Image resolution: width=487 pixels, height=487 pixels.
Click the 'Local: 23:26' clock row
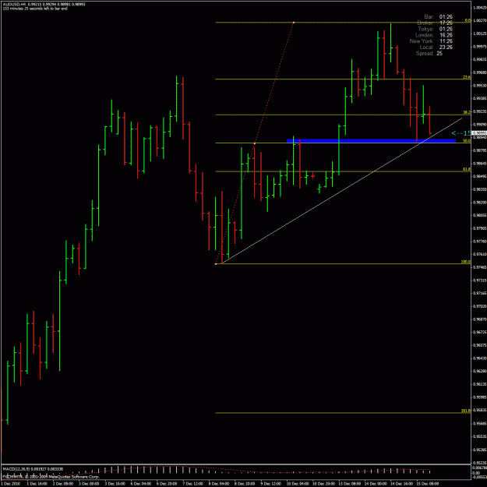coord(436,48)
